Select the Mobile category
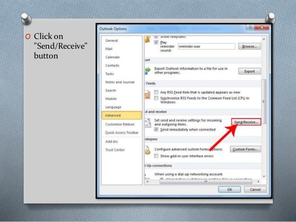Image resolution: width=296 pixels, height=222 pixels. click(111, 99)
